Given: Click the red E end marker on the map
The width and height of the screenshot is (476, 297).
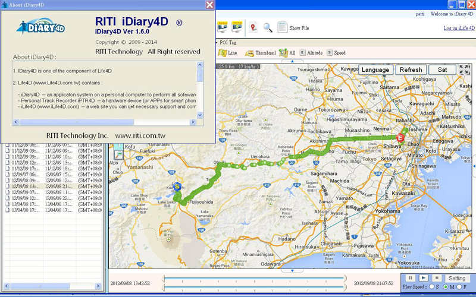Looking at the screenshot, I should tap(400, 138).
